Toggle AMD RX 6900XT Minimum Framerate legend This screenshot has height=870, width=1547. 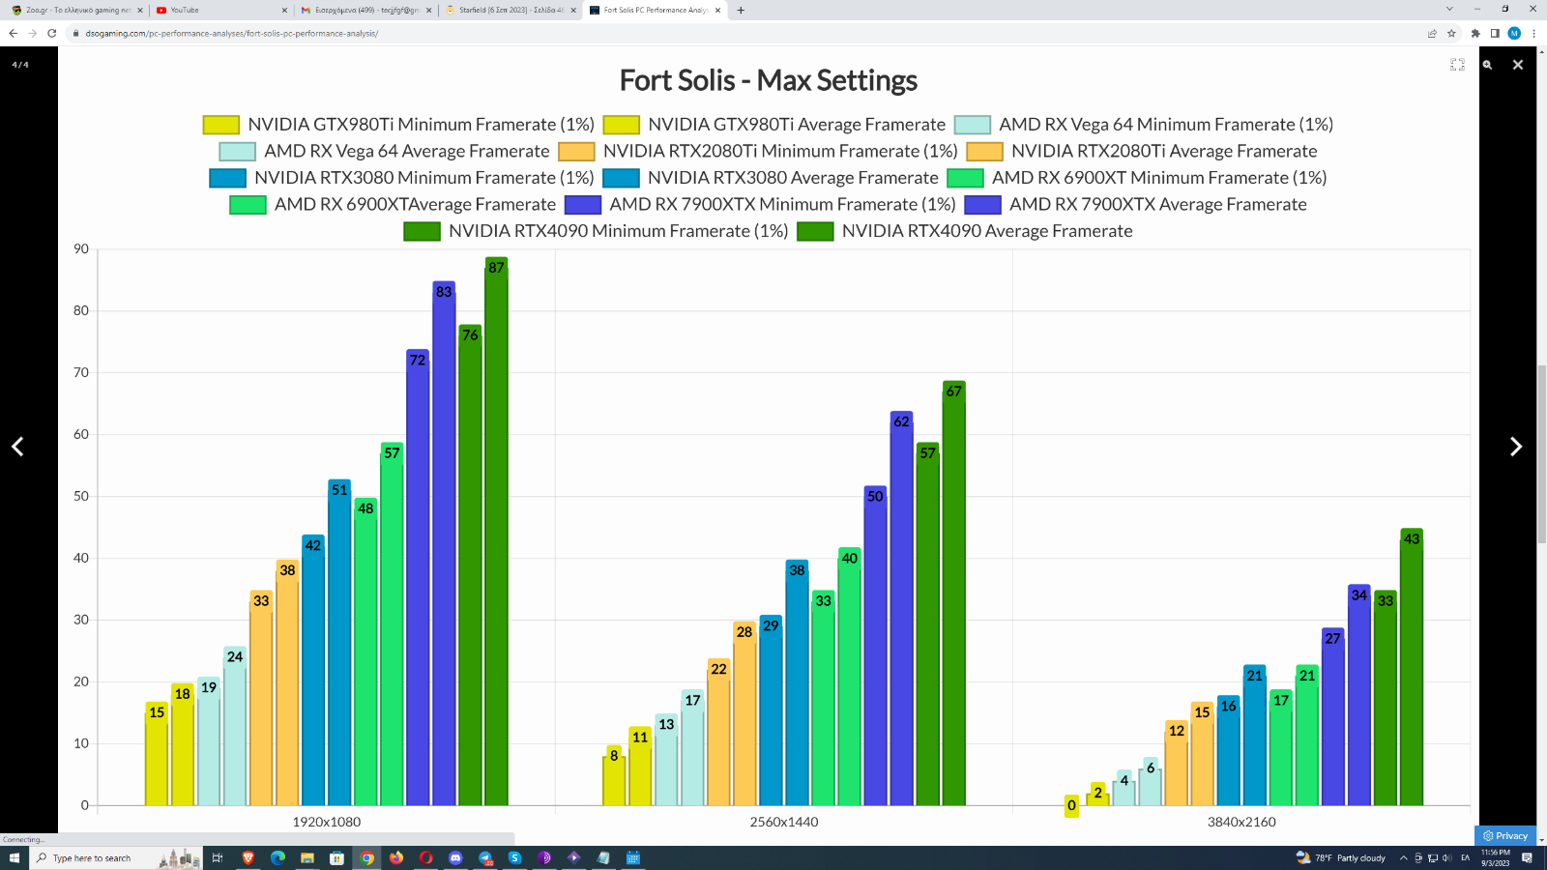click(x=1137, y=178)
